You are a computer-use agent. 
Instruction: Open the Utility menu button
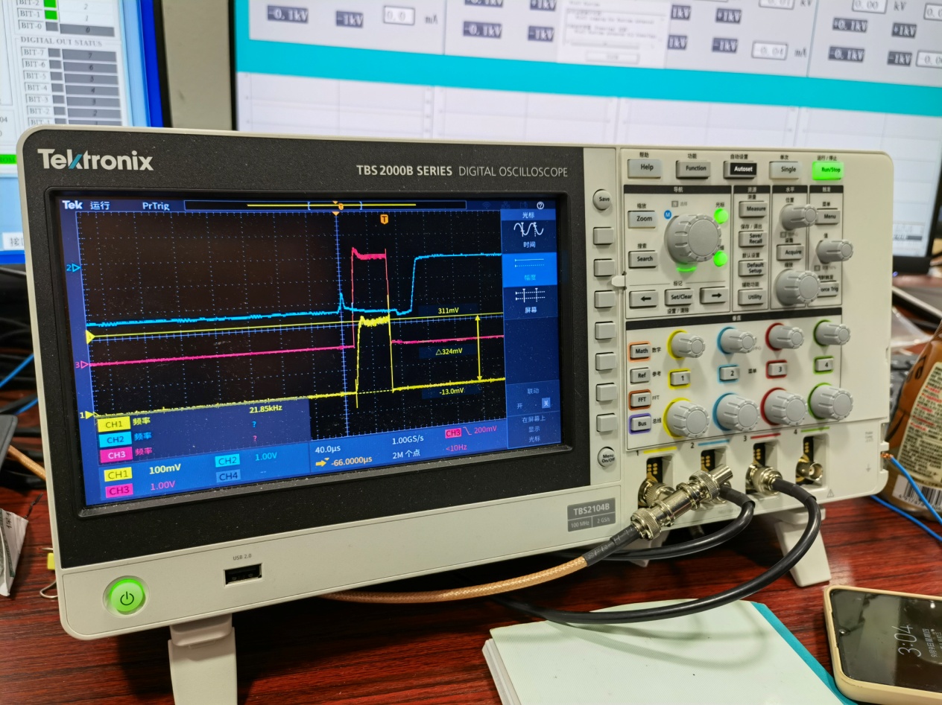pyautogui.click(x=753, y=297)
